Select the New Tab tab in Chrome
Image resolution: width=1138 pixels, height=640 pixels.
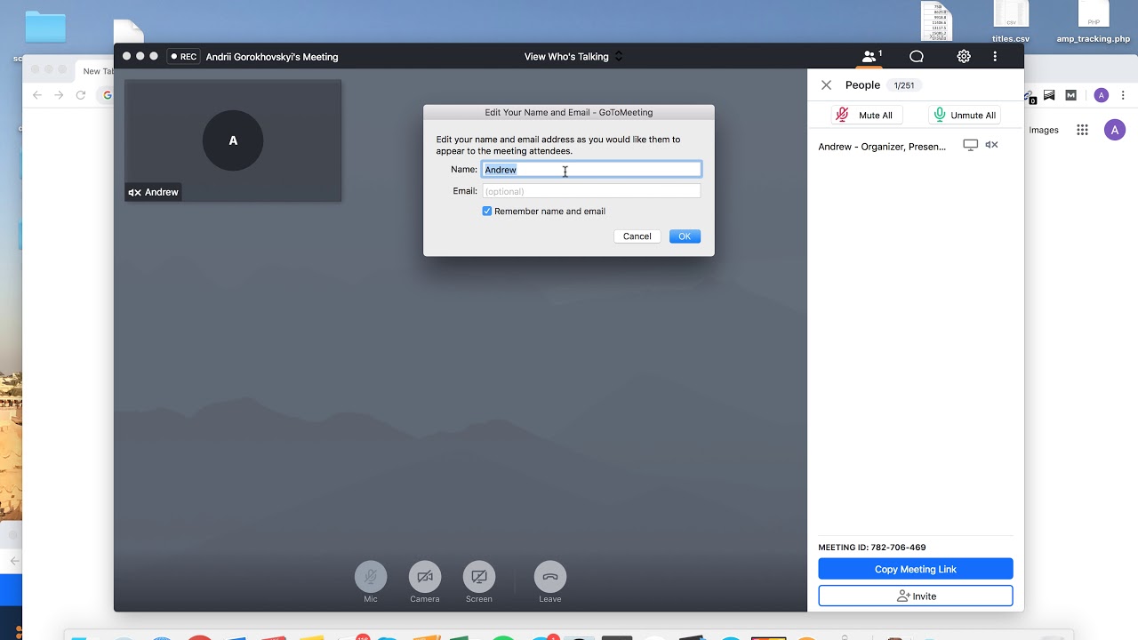(97, 71)
